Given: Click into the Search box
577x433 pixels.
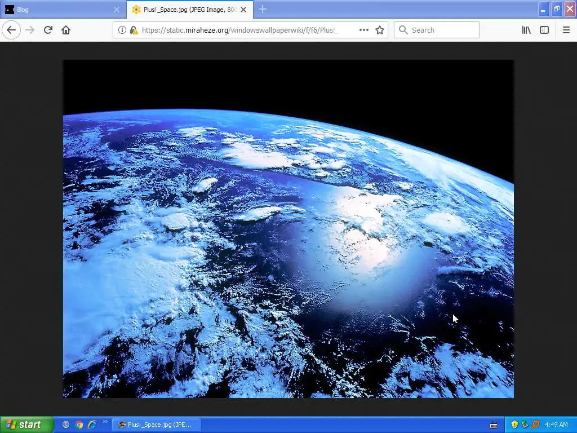Looking at the screenshot, I should pos(437,30).
